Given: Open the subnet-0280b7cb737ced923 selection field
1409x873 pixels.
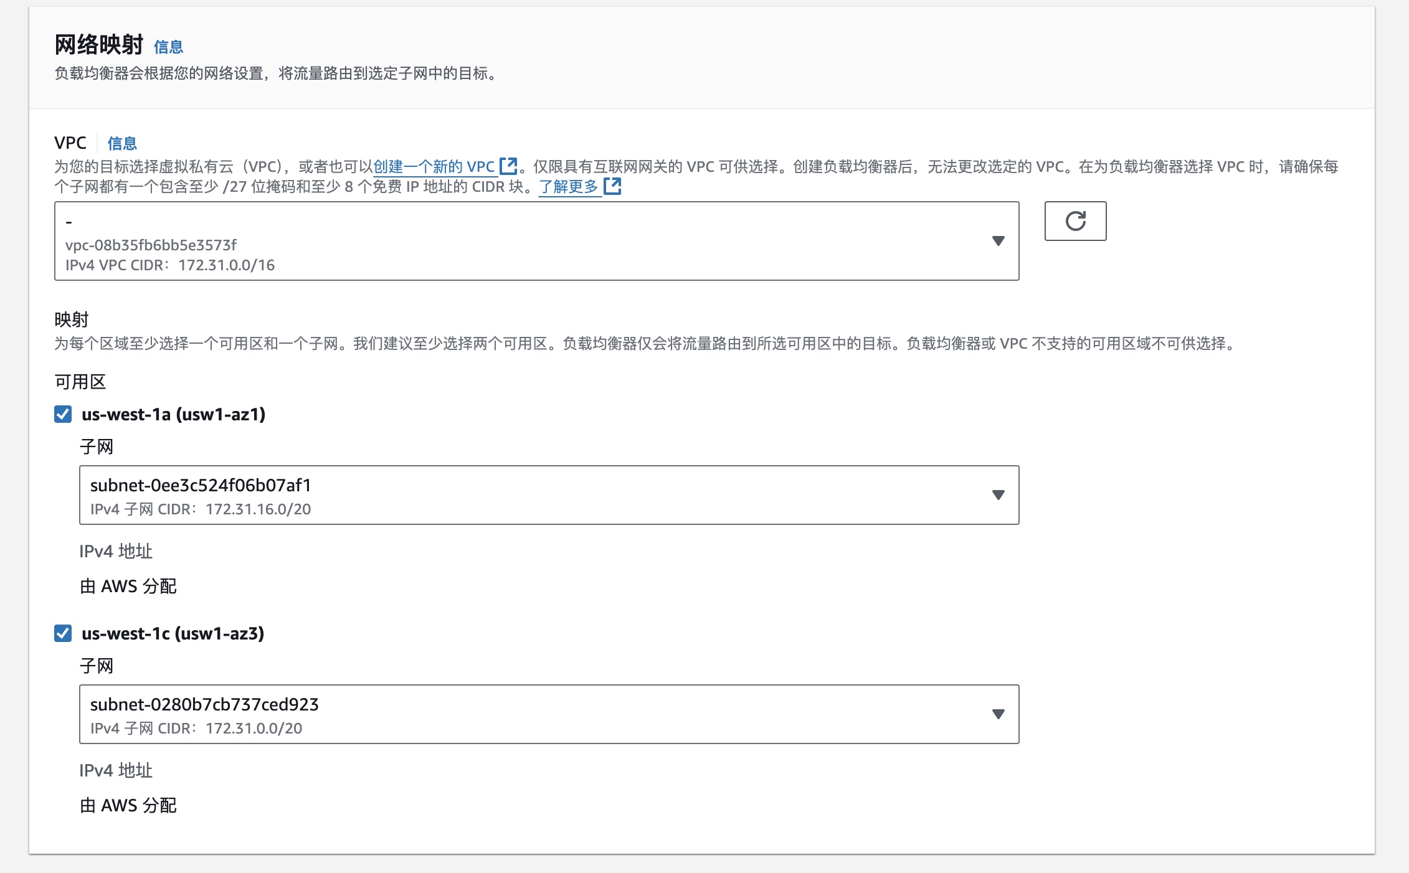Looking at the screenshot, I should pyautogui.click(x=498, y=714).
